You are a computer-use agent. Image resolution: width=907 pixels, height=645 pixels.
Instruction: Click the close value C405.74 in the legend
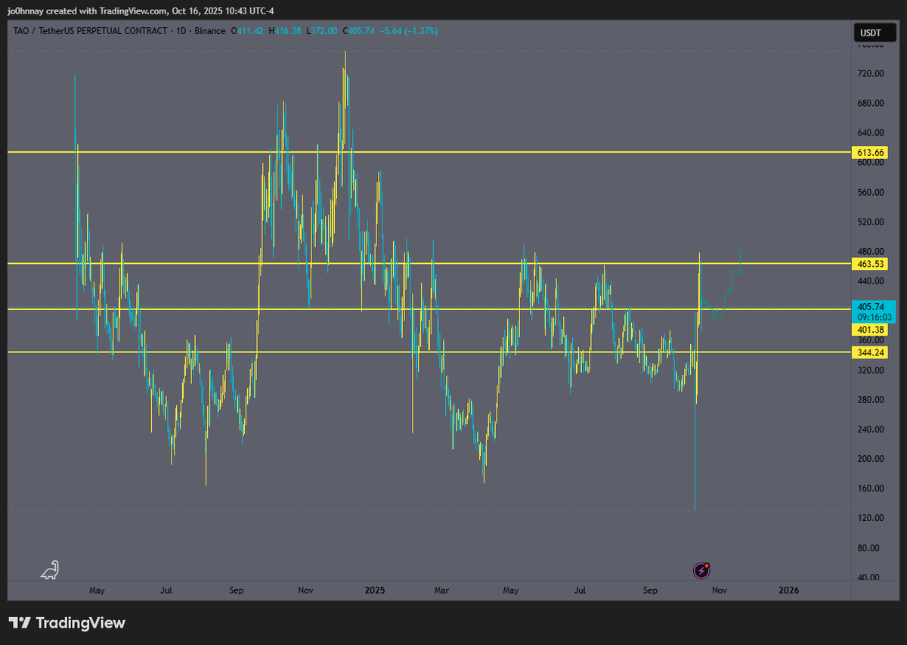pyautogui.click(x=359, y=31)
